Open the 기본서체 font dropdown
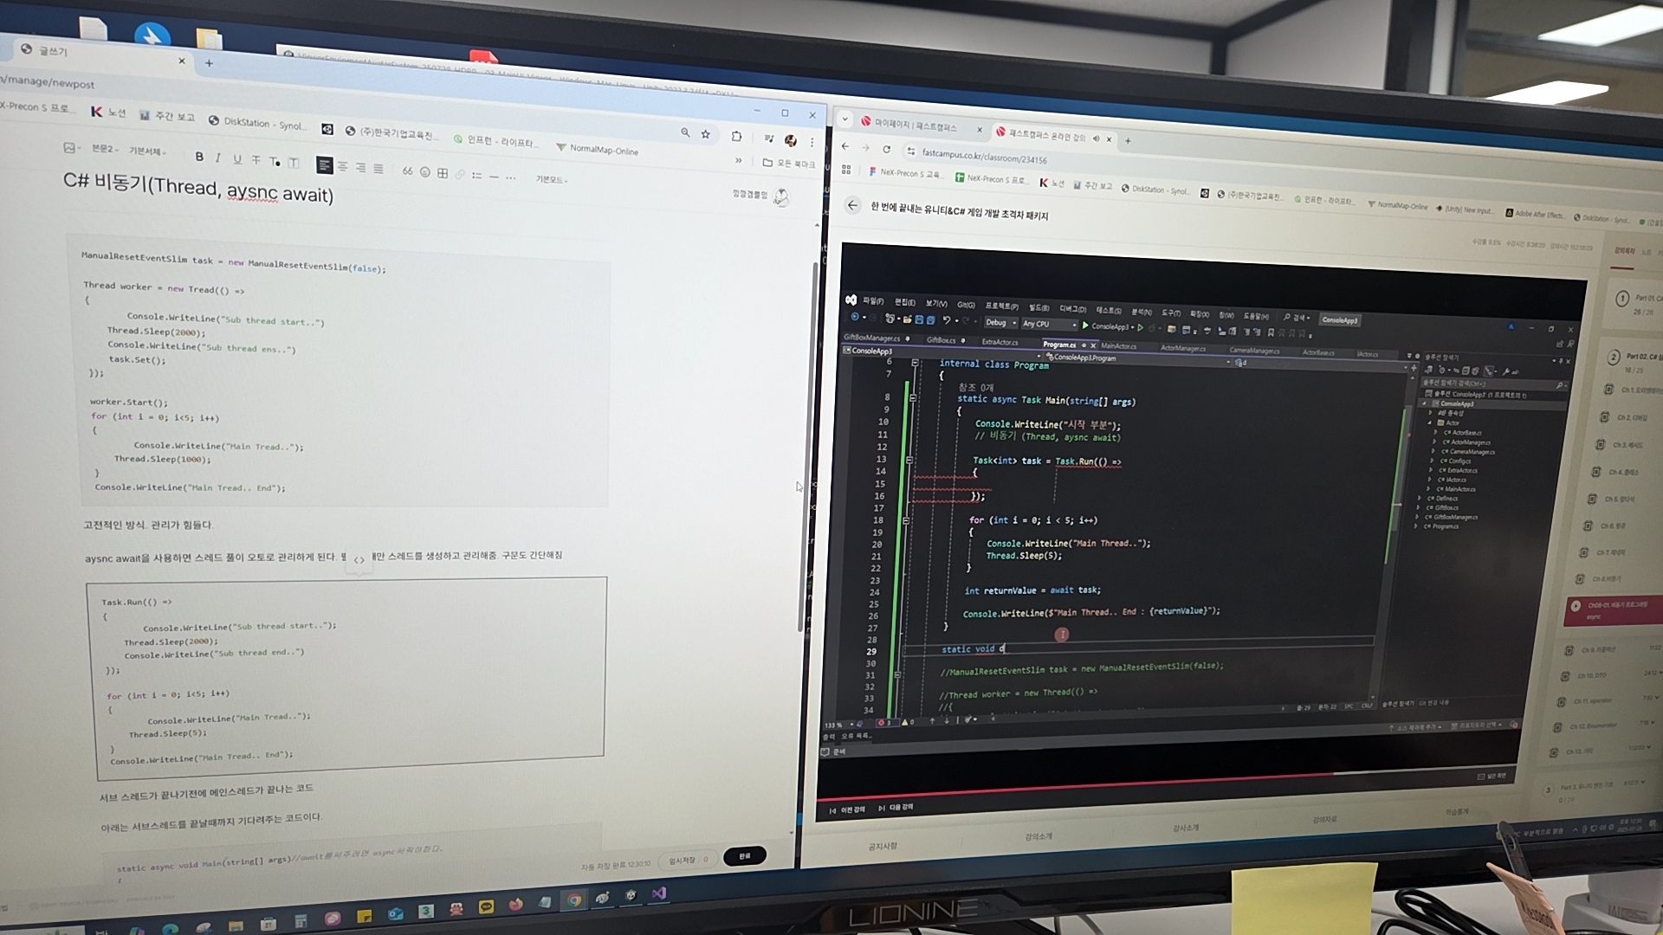This screenshot has width=1663, height=935. 147,152
